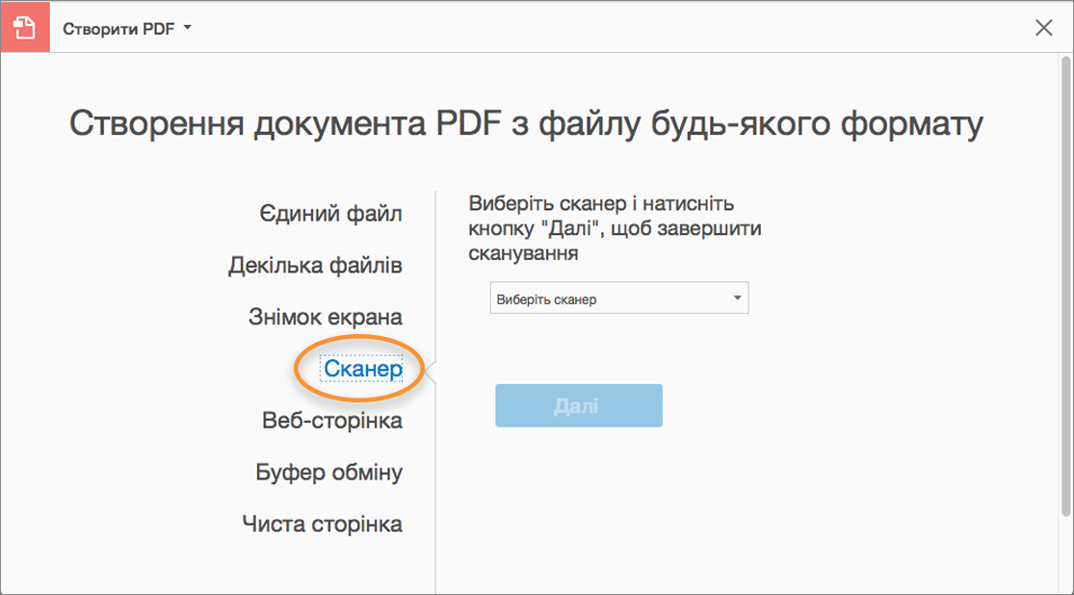Click the red Create PDF tool icon
1074x595 pixels.
[26, 28]
